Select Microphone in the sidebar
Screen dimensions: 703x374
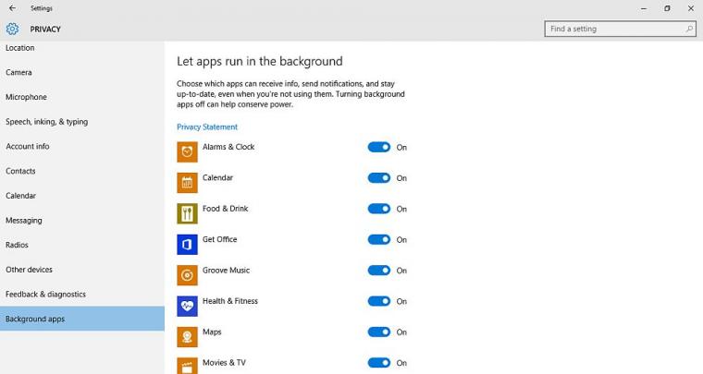point(82,97)
